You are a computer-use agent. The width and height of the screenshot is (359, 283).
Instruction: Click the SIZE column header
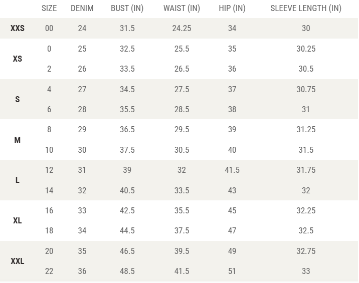coord(49,8)
